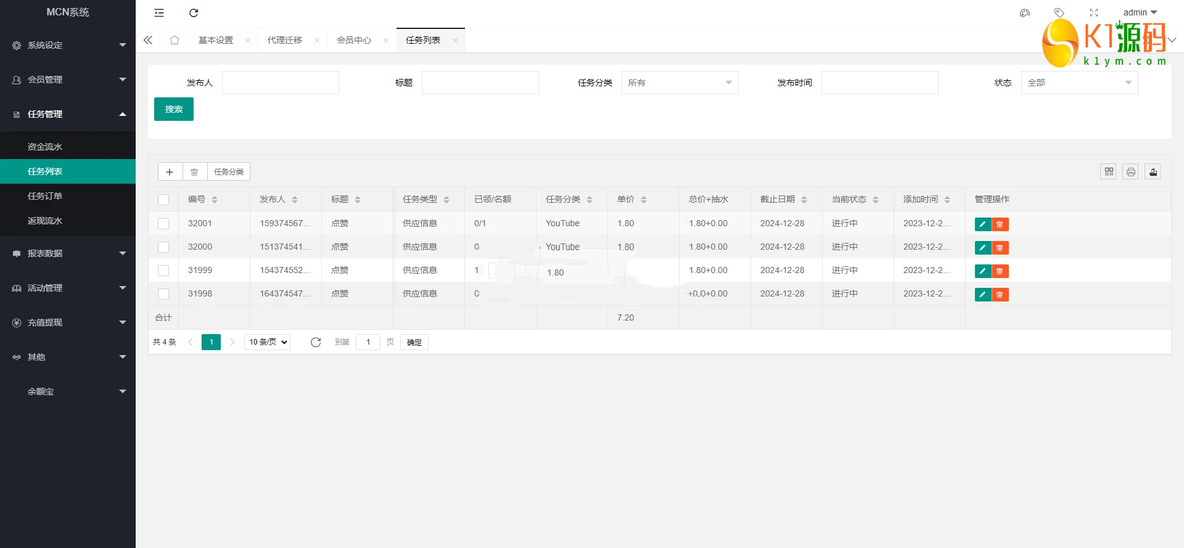Image resolution: width=1184 pixels, height=548 pixels.
Task: Tick the checkbox for row 32000
Action: point(163,247)
